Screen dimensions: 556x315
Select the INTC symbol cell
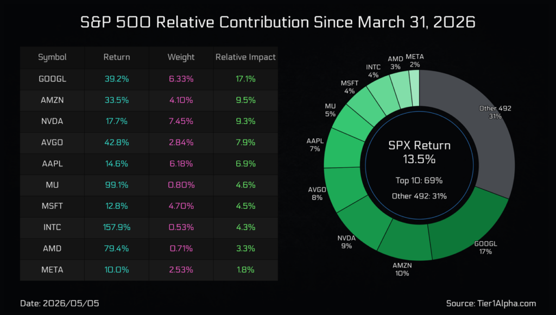tap(52, 227)
